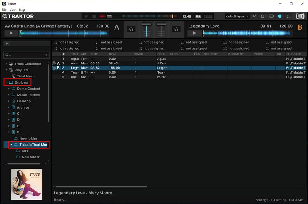The height and width of the screenshot is (204, 308).
Task: Click deck A waveform overview
Action: [64, 33]
